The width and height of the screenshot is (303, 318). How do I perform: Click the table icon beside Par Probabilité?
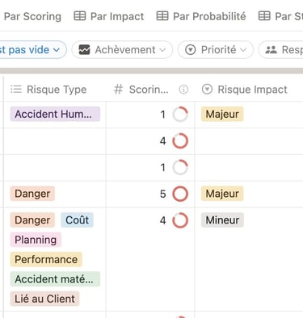[162, 16]
